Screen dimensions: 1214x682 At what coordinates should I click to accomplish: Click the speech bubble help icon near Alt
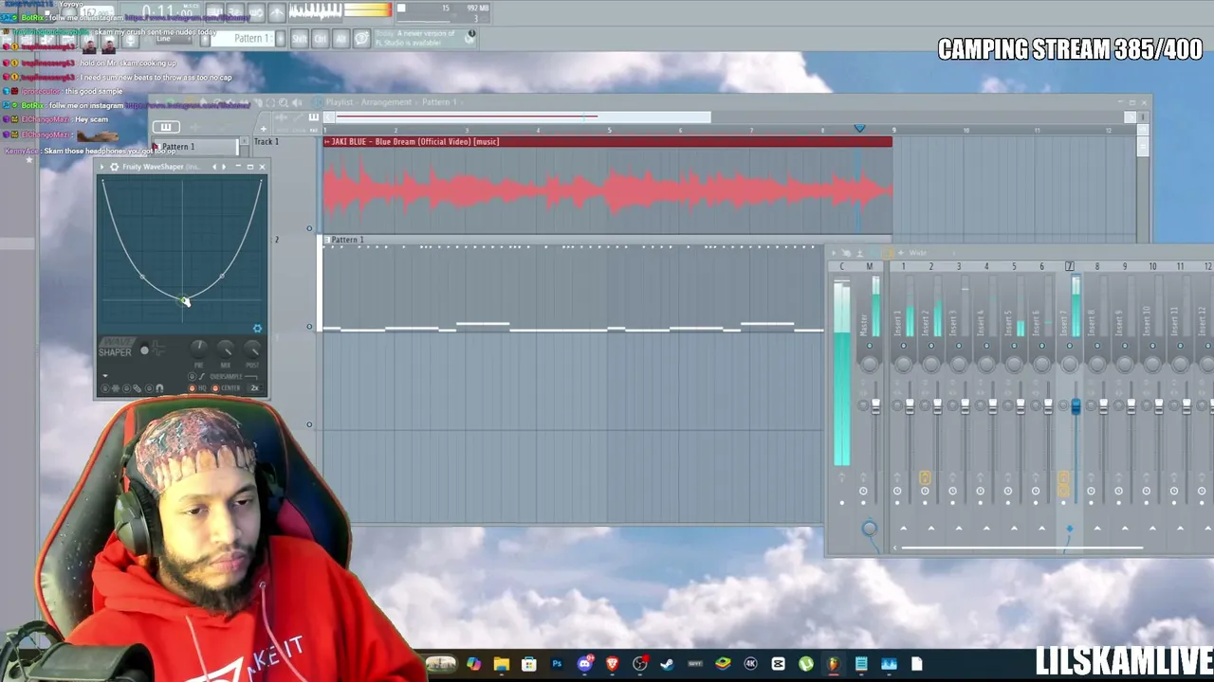(x=361, y=39)
